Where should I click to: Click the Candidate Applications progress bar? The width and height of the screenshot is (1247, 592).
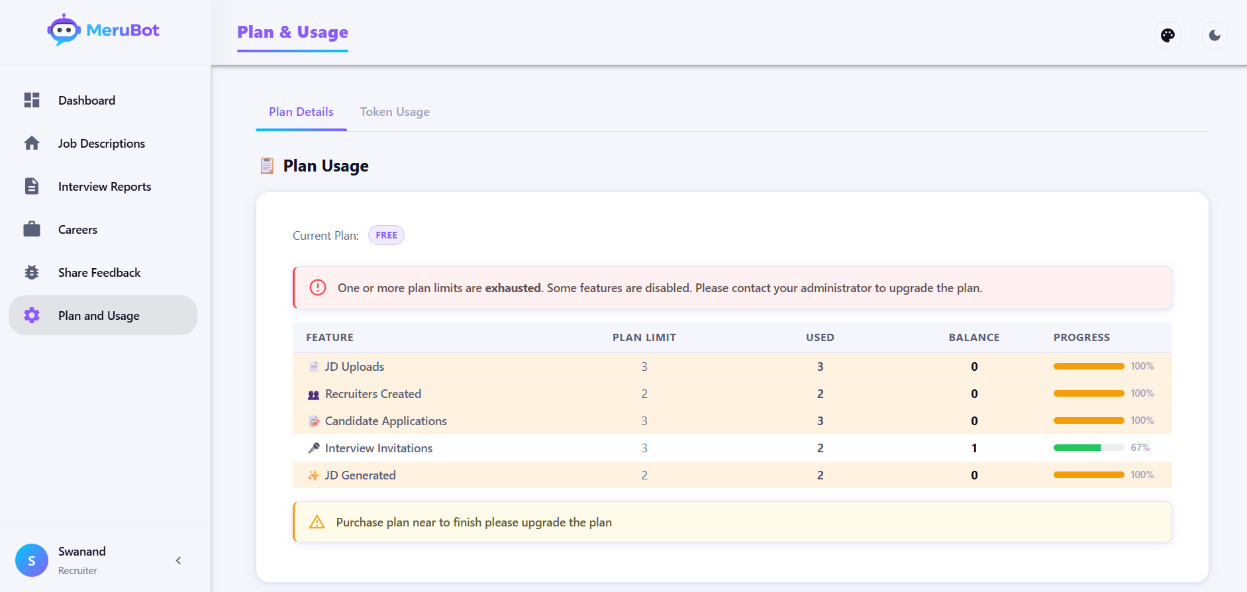pos(1089,420)
